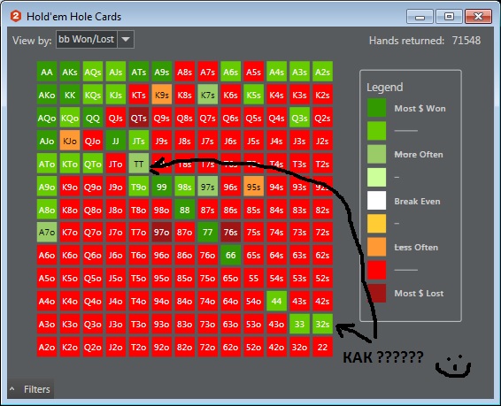501x406 pixels.
Task: Select the 22 hand cell
Action: [x=323, y=347]
